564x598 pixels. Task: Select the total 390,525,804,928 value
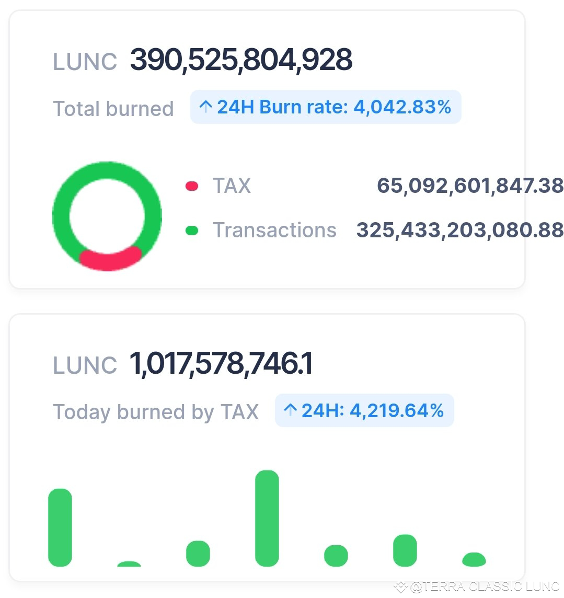[241, 60]
